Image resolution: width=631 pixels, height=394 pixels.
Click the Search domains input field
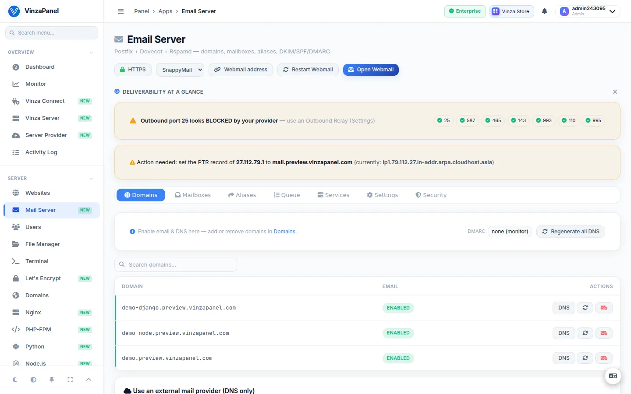pos(176,265)
